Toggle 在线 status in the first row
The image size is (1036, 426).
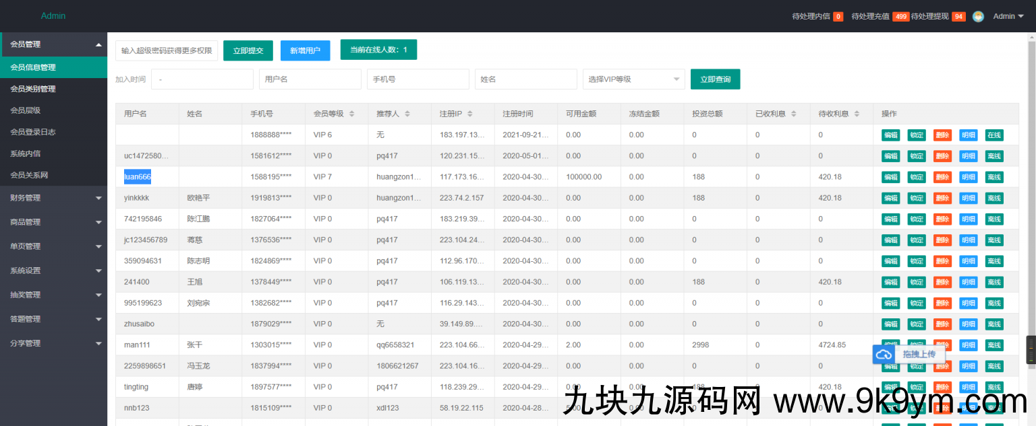(994, 135)
